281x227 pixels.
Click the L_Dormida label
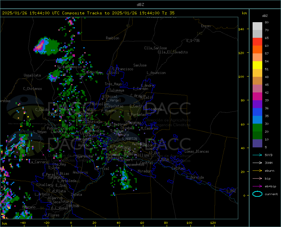pyautogui.click(x=195, y=177)
